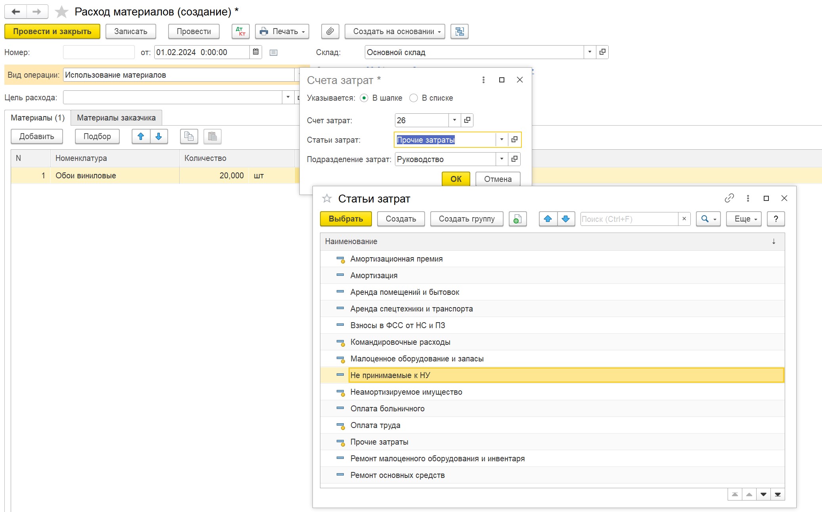Open document structure icon in toolbar
The height and width of the screenshot is (512, 822).
460,31
